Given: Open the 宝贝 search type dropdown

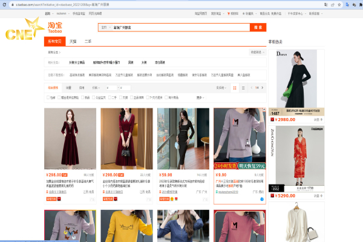Looking at the screenshot, I should tap(105, 27).
